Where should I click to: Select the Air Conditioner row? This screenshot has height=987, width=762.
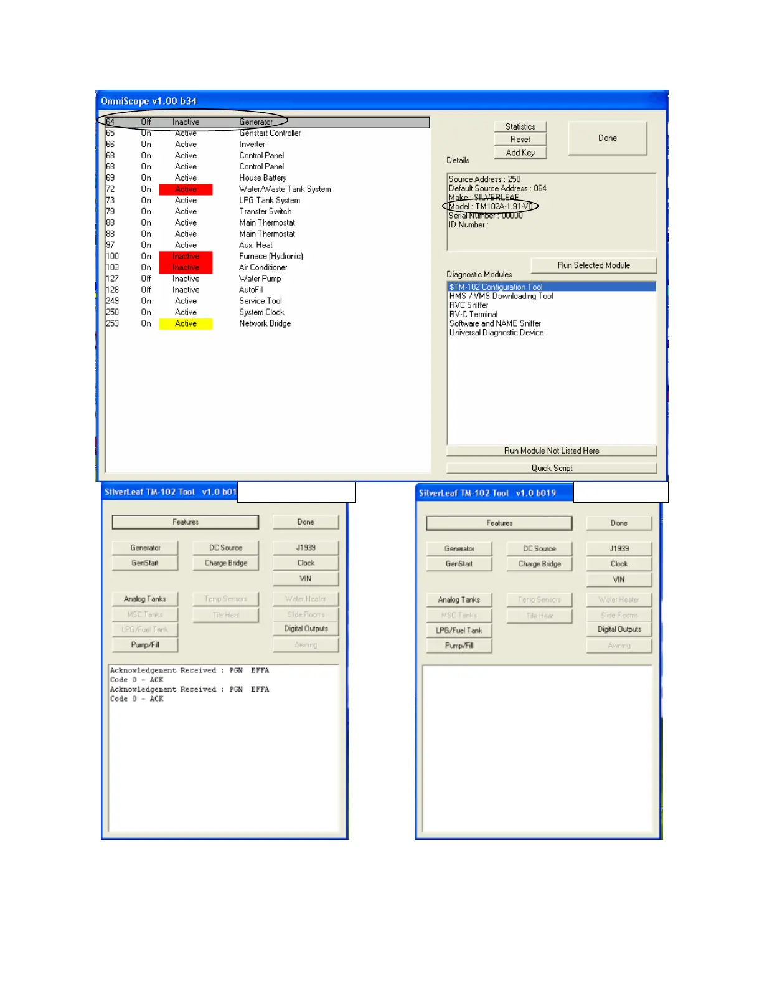point(268,268)
